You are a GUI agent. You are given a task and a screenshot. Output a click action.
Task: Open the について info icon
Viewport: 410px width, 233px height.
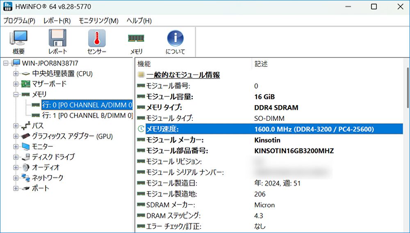pos(175,38)
